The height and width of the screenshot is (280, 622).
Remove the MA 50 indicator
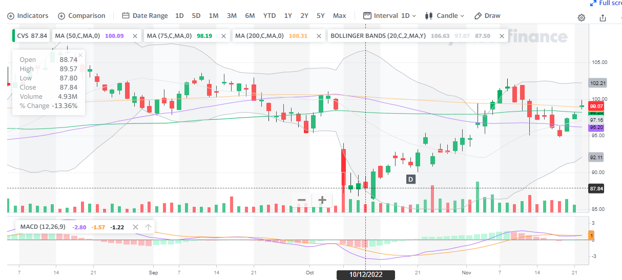[x=135, y=36]
